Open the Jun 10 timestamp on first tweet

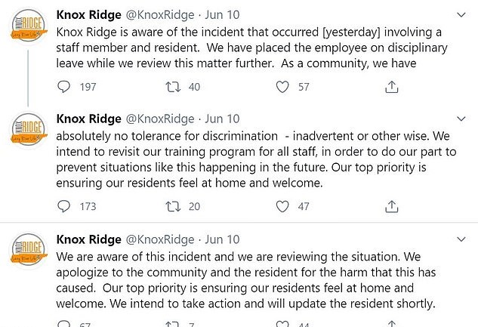(x=222, y=14)
